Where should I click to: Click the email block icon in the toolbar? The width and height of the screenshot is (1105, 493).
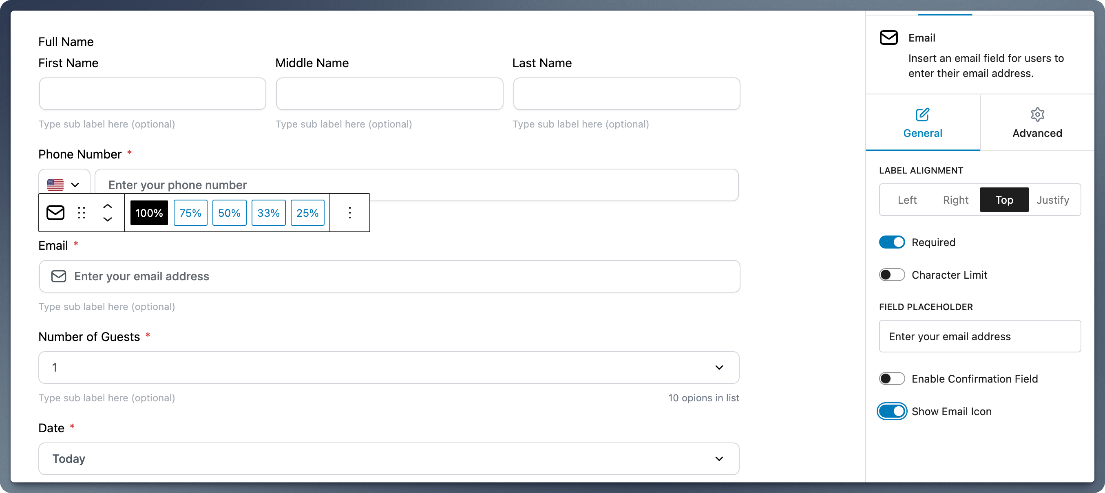point(55,213)
